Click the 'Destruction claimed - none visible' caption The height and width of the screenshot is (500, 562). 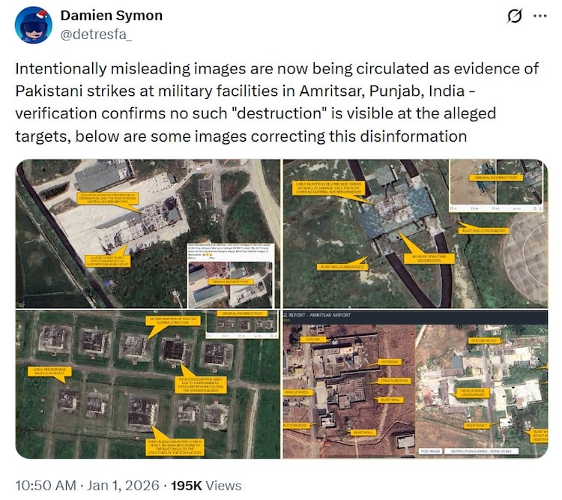click(x=482, y=451)
